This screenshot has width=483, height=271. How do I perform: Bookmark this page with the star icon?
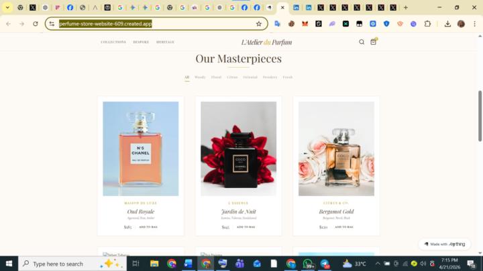[259, 23]
